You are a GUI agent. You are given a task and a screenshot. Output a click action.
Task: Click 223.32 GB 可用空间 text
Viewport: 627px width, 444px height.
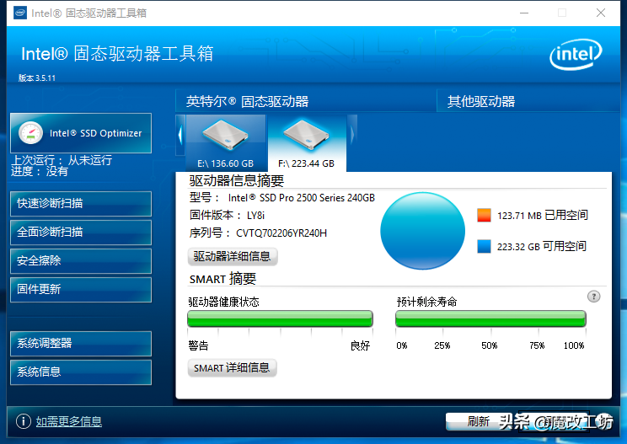[x=542, y=247]
